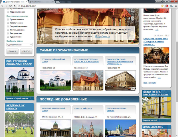Open the 'Свято-Исидоровская церковь' link
Screen dimensions: 178x137
[x=116, y=109]
